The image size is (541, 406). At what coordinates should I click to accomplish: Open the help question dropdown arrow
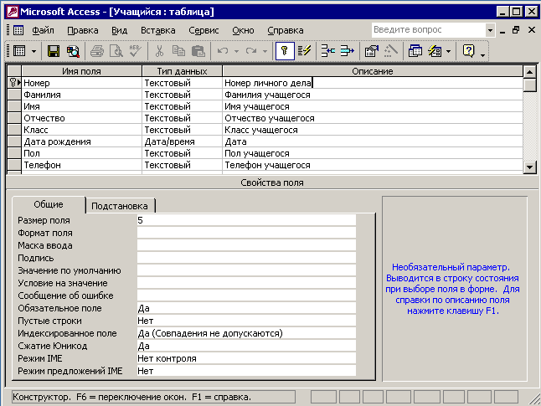(x=490, y=30)
